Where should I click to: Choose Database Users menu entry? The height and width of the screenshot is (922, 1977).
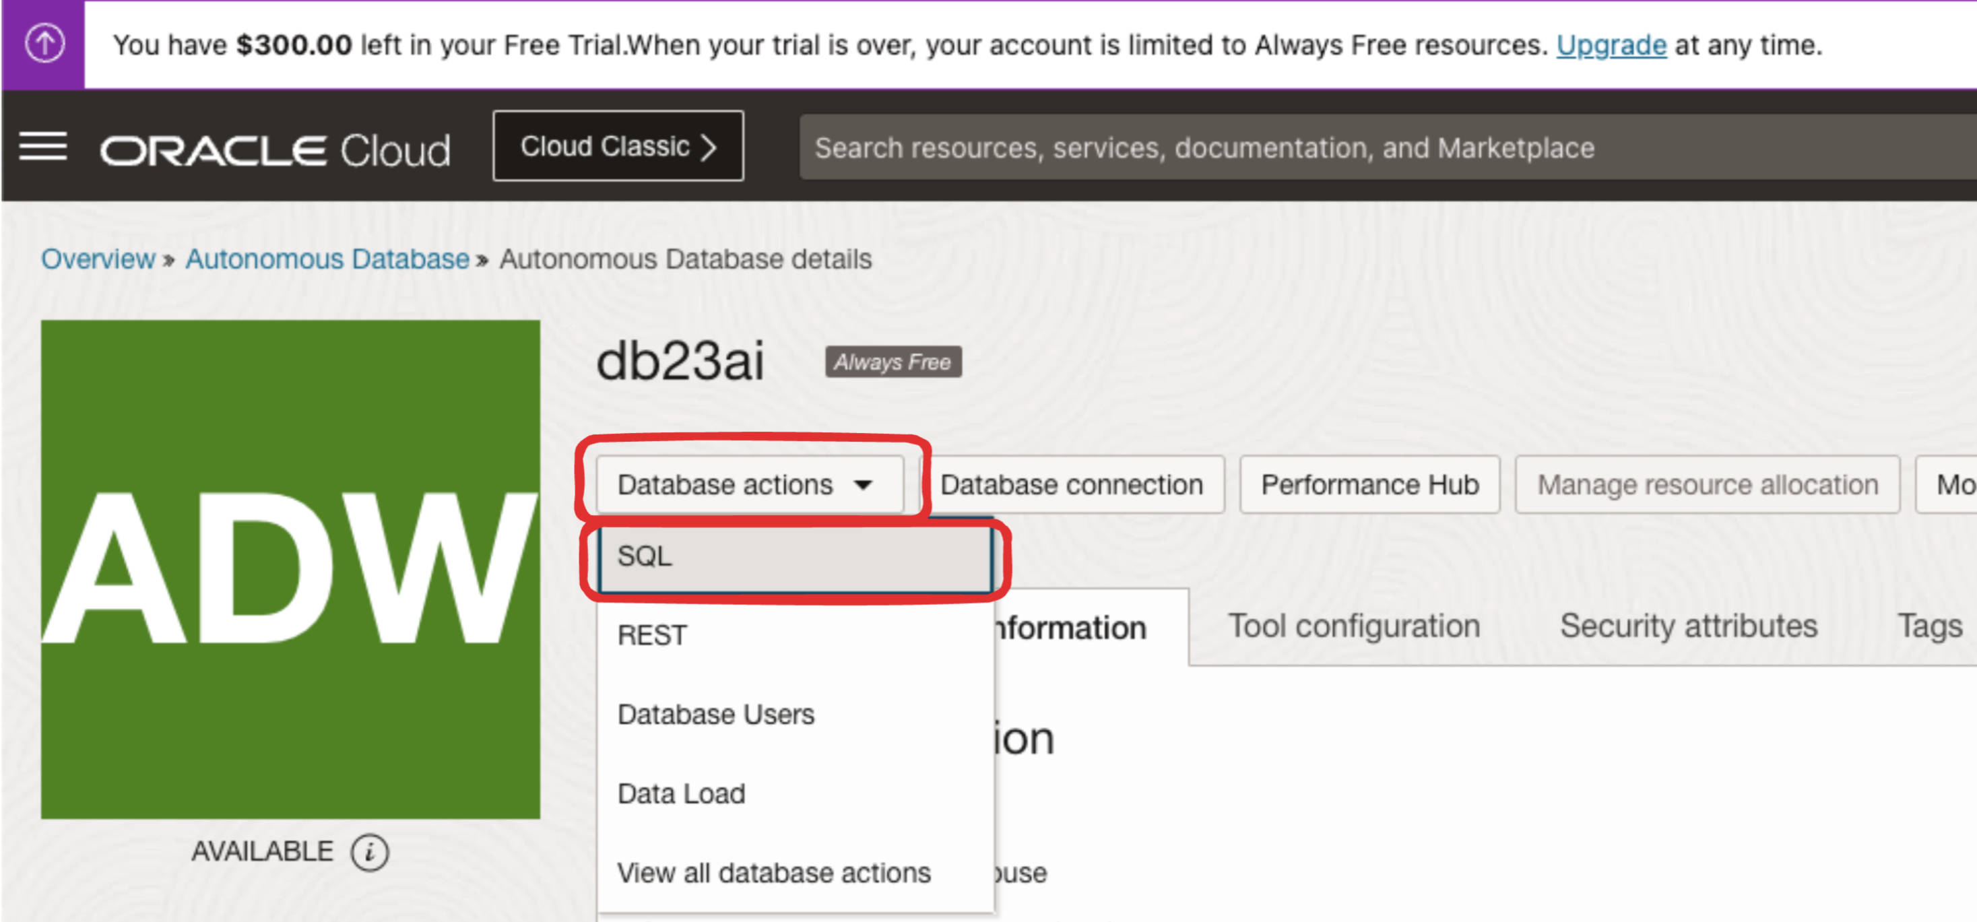point(795,714)
